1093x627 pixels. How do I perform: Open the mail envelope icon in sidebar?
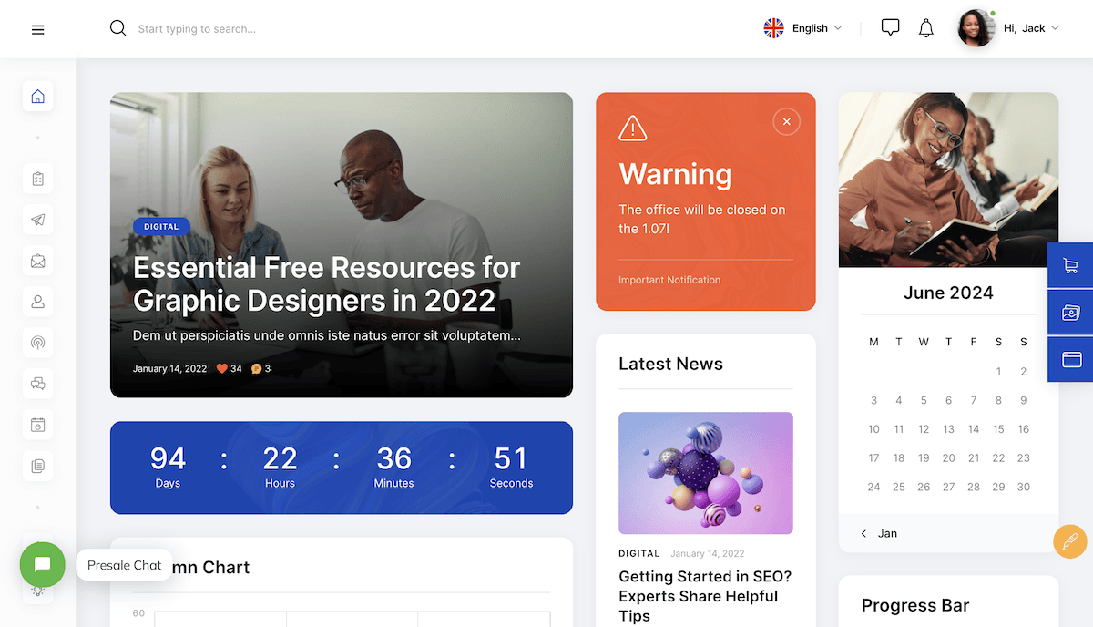coord(37,261)
